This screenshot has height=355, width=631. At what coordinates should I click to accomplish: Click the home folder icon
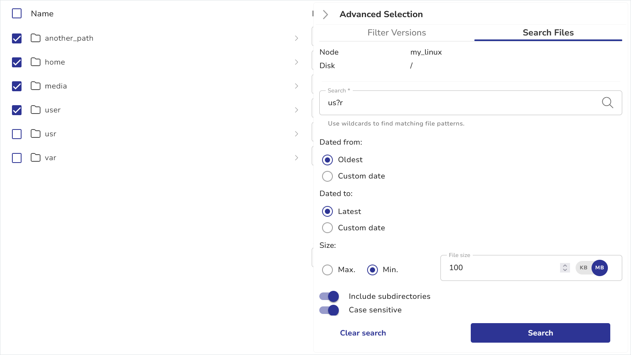pyautogui.click(x=35, y=62)
